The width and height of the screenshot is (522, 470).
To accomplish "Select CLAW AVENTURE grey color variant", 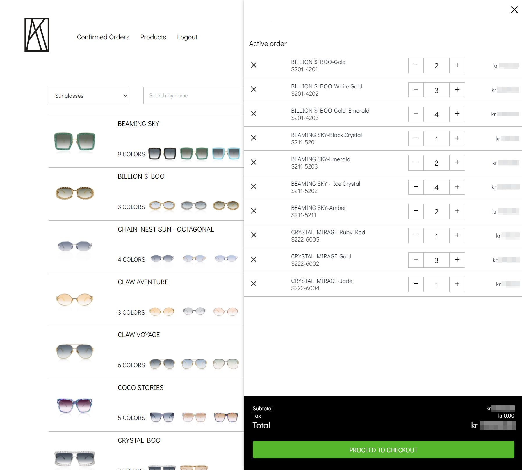I will click(194, 311).
